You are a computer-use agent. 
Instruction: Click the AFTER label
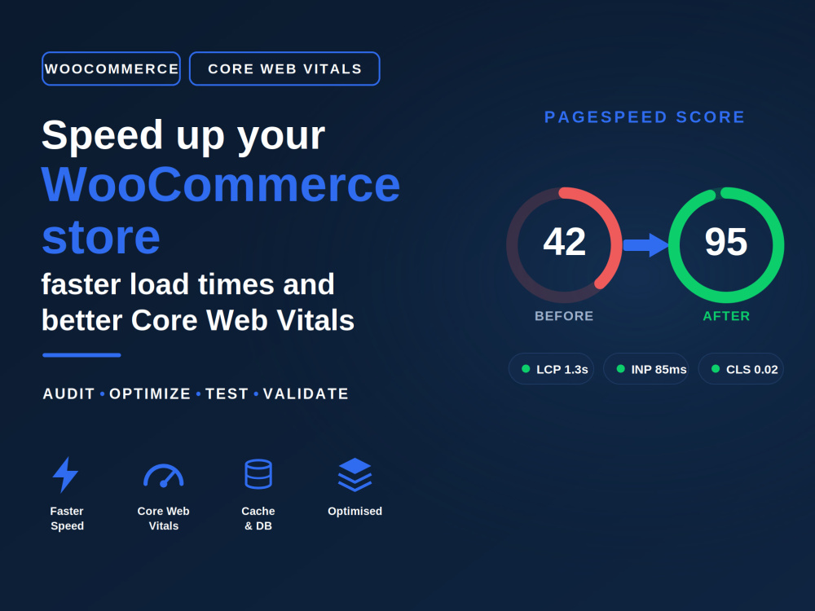point(726,316)
